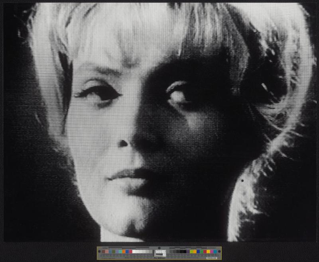
Task: Click the round mark above the resolution target
Action: (x=159, y=248)
